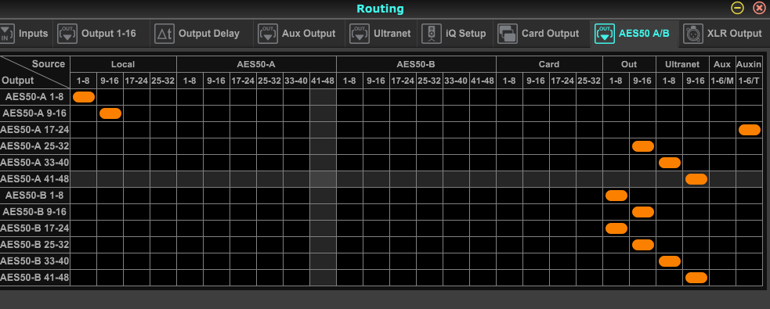
Task: Toggle AES50-A 41-48 from Ultranet 9-16
Action: pyautogui.click(x=696, y=179)
